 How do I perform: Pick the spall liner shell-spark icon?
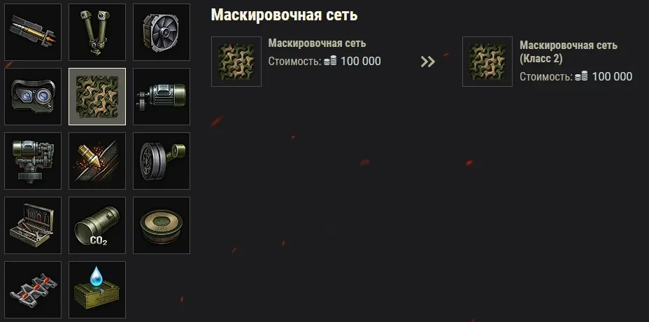point(97,161)
